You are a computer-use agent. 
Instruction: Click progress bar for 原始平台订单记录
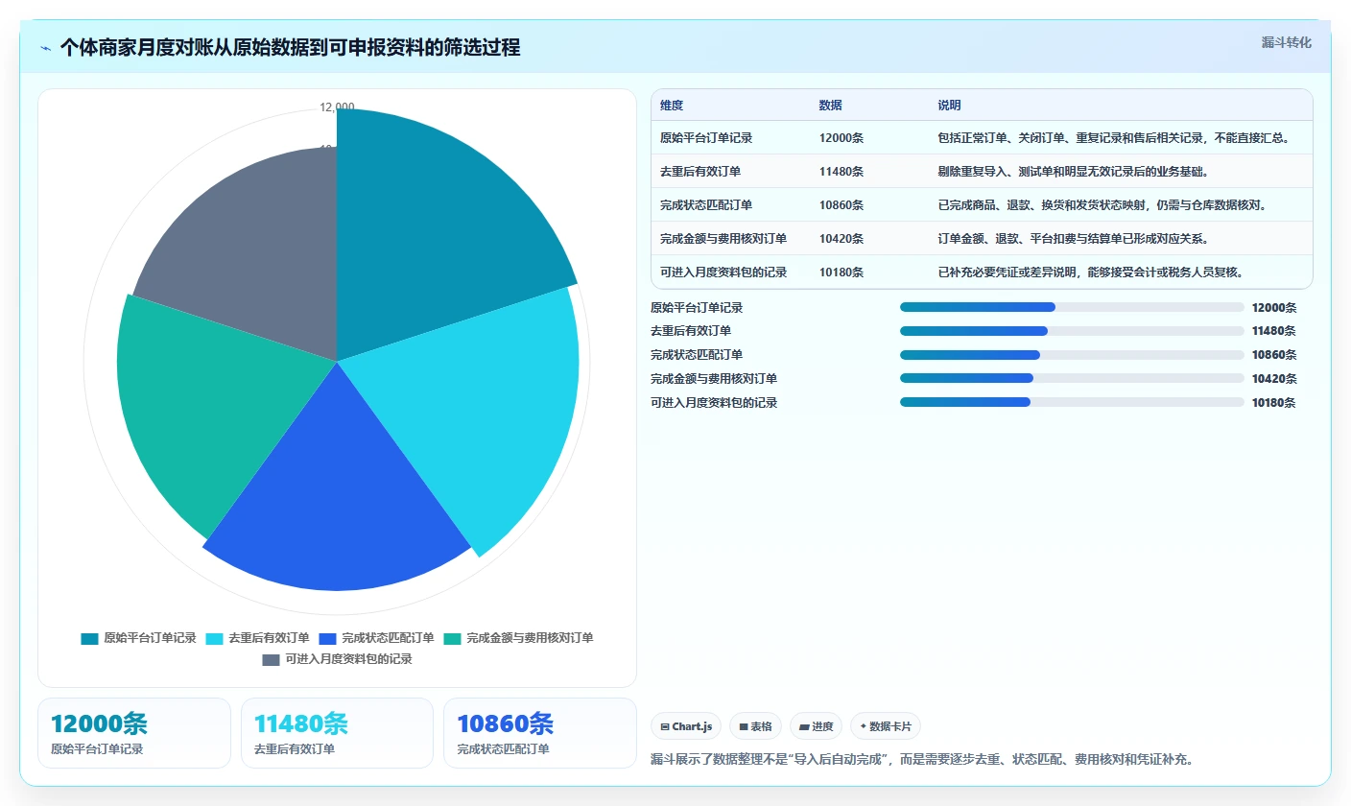1072,307
